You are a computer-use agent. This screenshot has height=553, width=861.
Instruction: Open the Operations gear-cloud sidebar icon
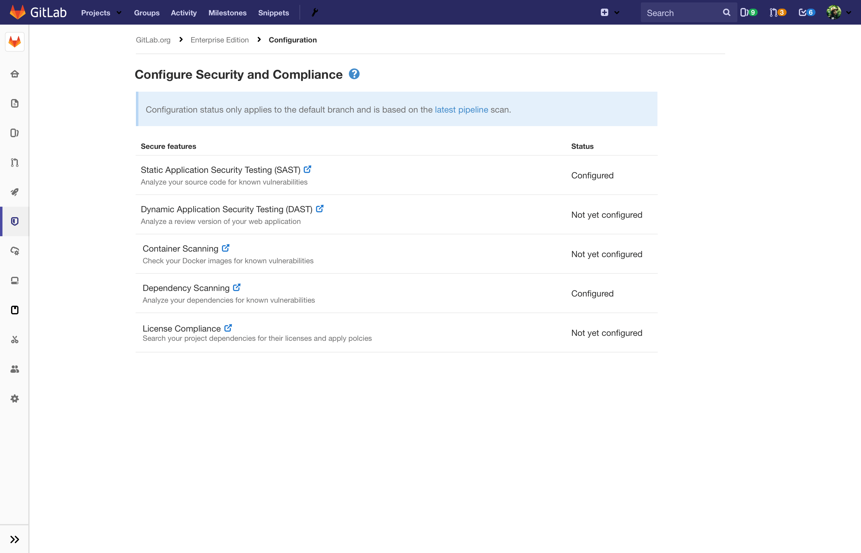[x=14, y=251]
